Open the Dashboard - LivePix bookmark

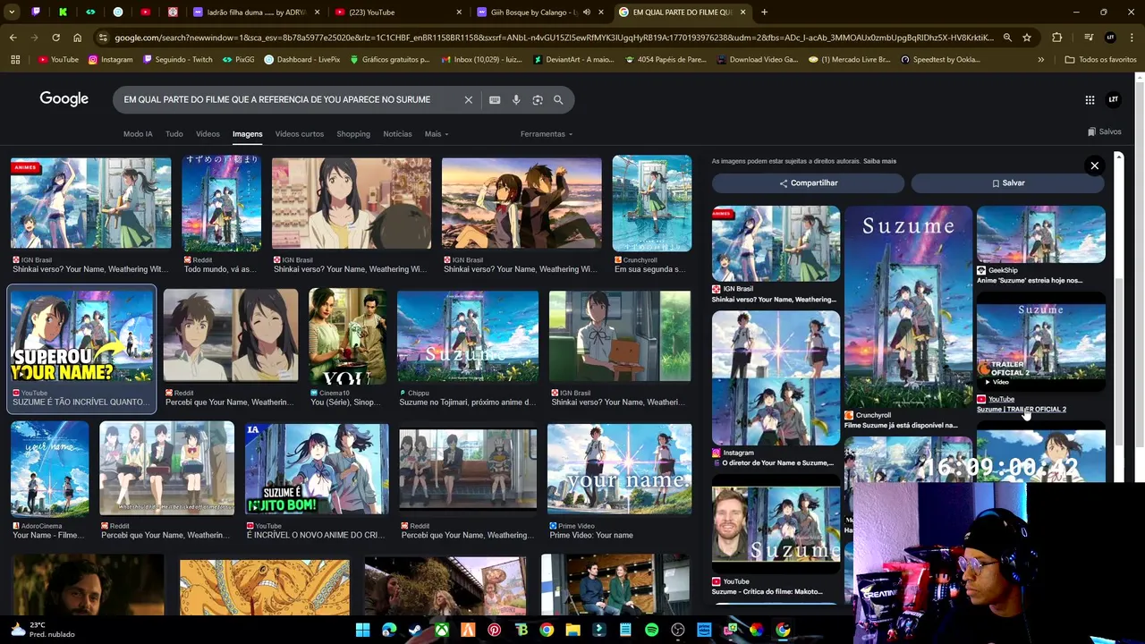(302, 60)
